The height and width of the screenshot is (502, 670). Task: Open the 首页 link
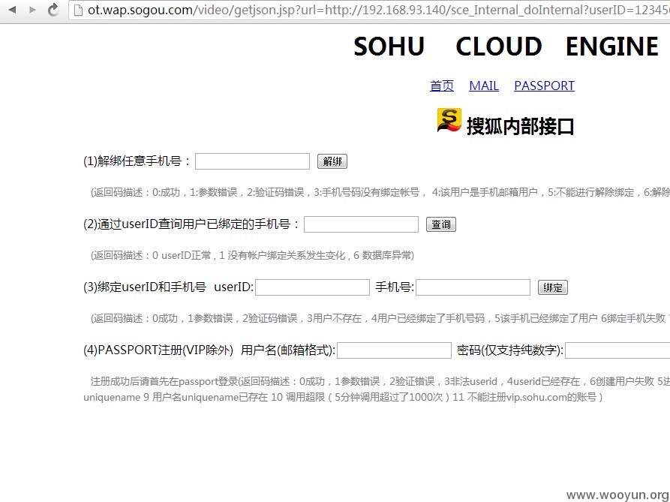[x=441, y=86]
